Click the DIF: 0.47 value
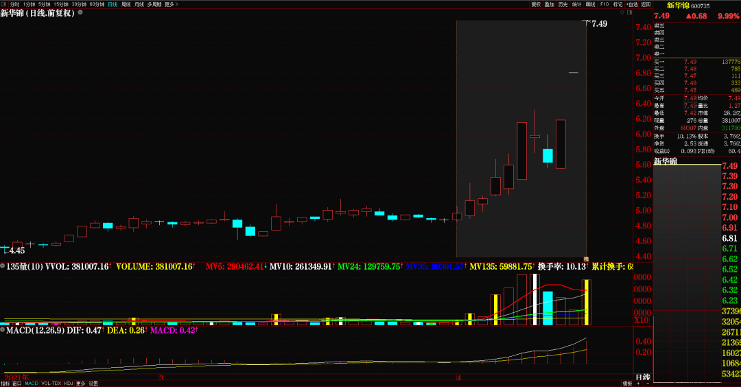 86,330
